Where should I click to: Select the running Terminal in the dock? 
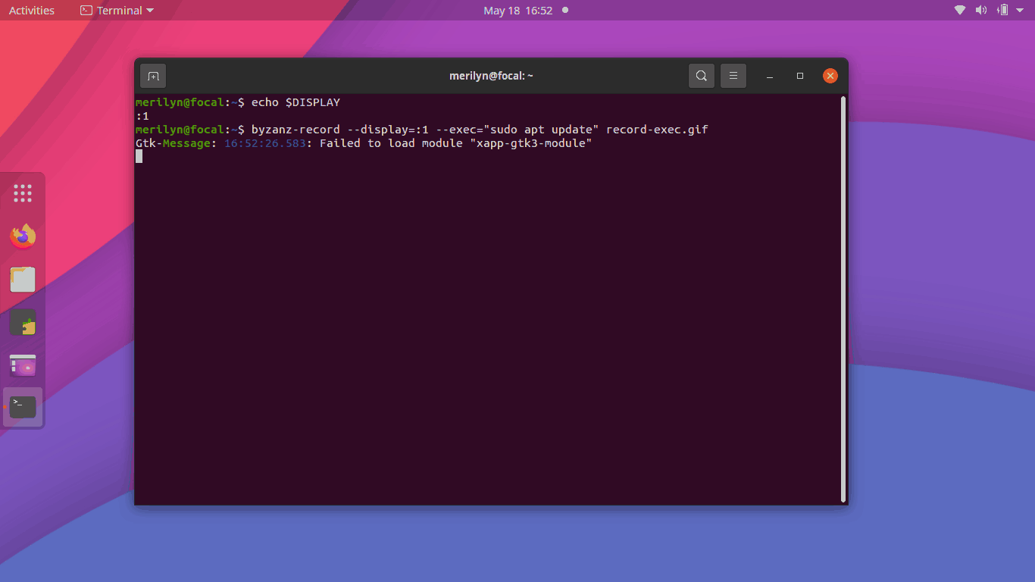[x=22, y=407]
